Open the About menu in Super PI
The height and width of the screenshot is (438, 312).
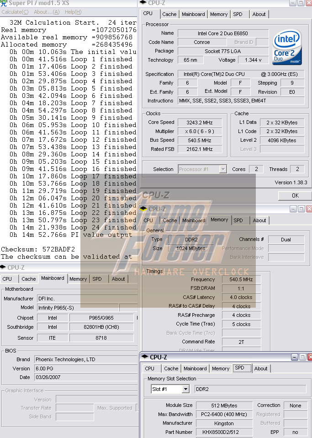tap(47, 12)
